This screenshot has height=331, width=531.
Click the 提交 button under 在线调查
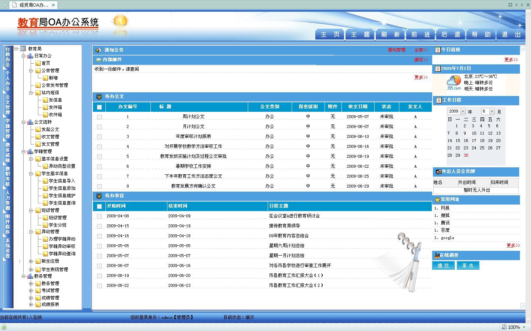click(443, 266)
